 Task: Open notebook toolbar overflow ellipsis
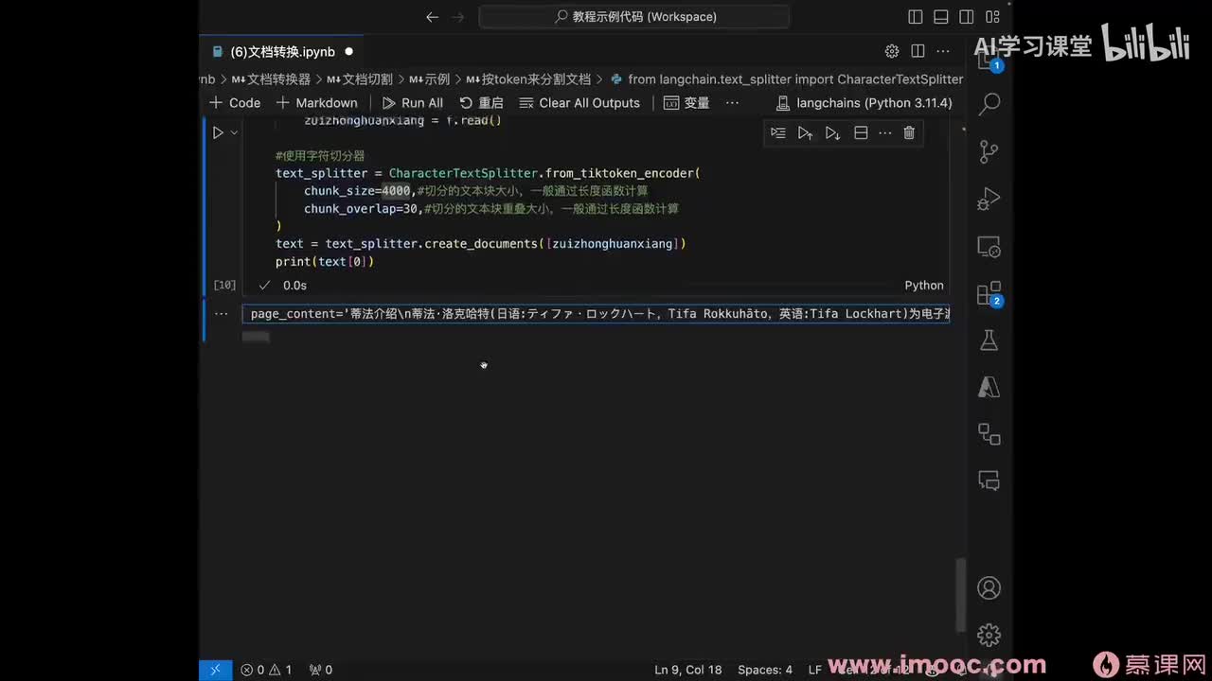tap(732, 103)
